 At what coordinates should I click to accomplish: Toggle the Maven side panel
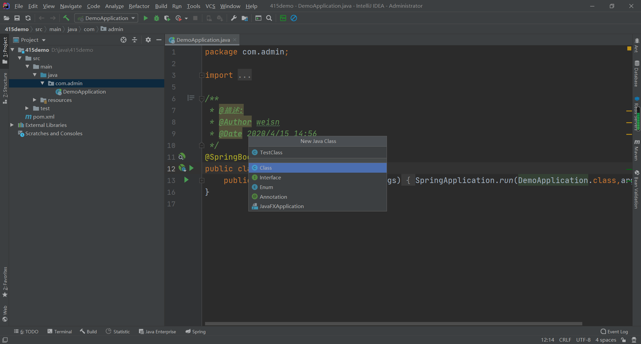pyautogui.click(x=637, y=150)
